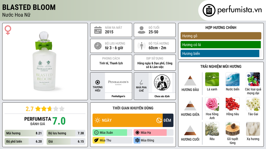
Task: Click the person icon beside Độ tuổi
Action: (142, 30)
